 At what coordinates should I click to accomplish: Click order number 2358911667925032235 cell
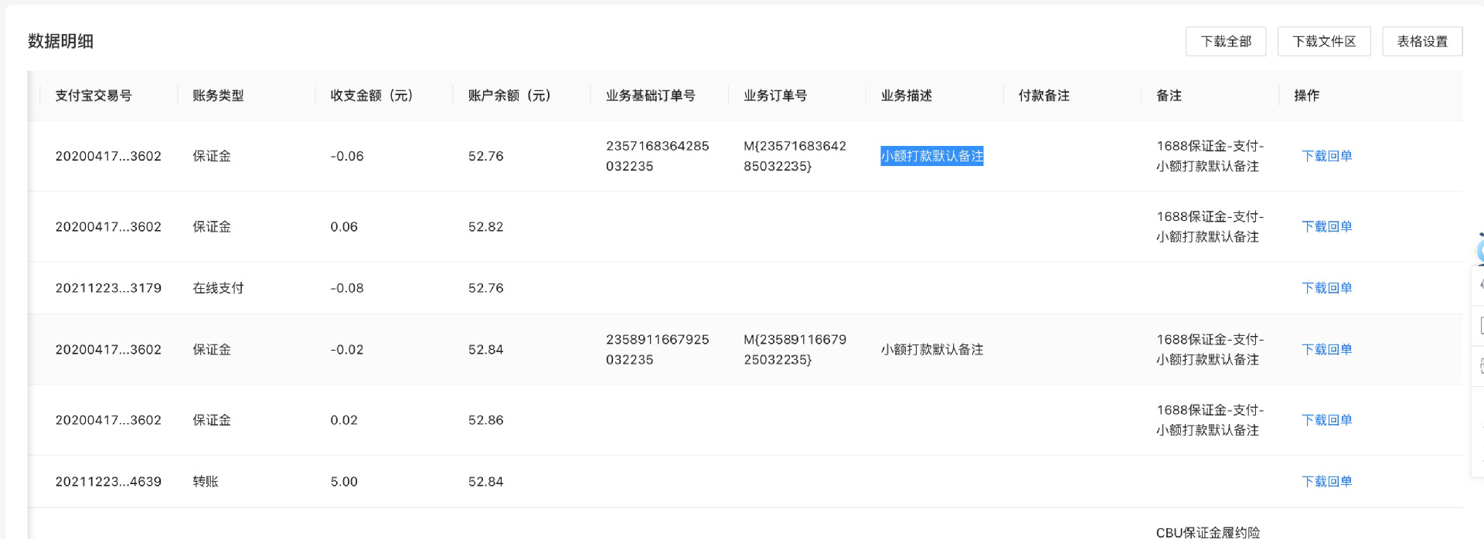coord(657,350)
